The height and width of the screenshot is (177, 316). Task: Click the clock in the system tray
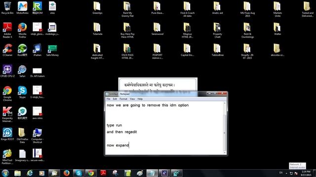[306, 173]
